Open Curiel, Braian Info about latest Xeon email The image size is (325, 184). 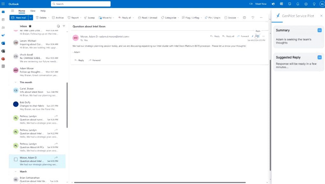37,92
